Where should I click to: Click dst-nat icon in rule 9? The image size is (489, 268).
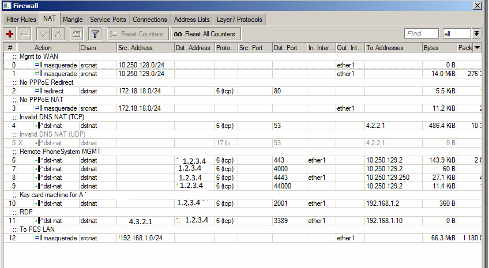[39, 186]
